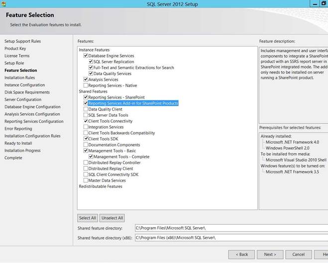This screenshot has height=263, width=328.
Task: Select Complete step in sidebar
Action: pos(13,158)
